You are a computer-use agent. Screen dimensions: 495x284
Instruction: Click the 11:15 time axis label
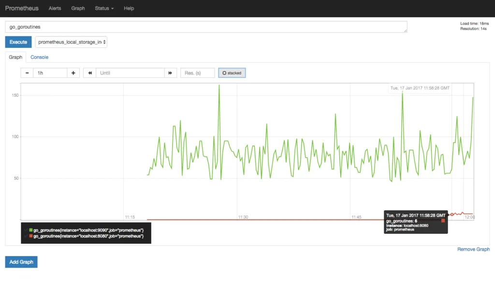pyautogui.click(x=130, y=217)
